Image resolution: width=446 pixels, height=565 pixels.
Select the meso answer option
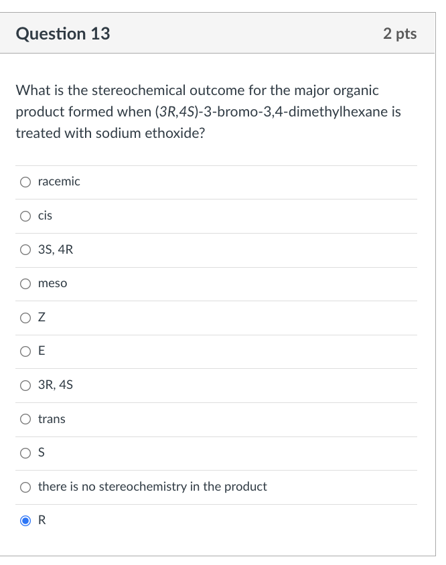click(x=25, y=283)
